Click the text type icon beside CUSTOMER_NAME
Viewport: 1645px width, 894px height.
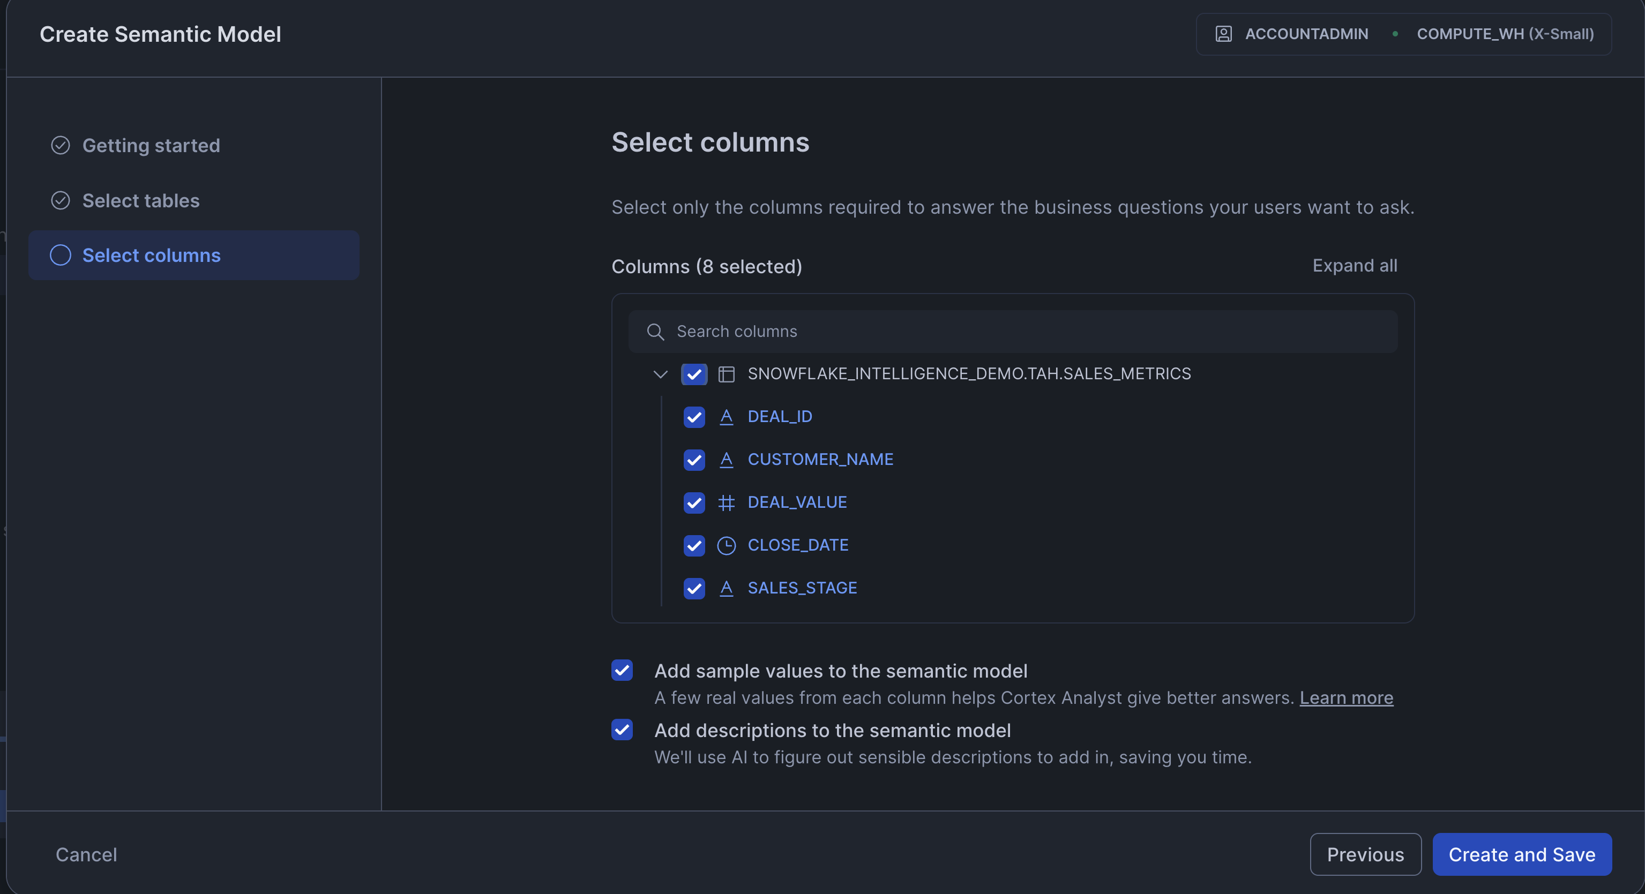coord(726,460)
